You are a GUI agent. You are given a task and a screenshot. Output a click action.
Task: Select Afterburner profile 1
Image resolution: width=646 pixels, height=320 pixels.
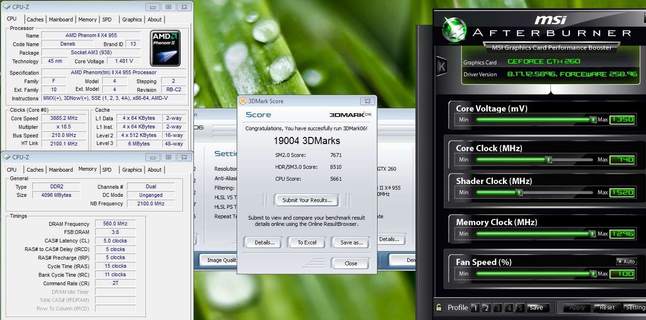point(475,308)
